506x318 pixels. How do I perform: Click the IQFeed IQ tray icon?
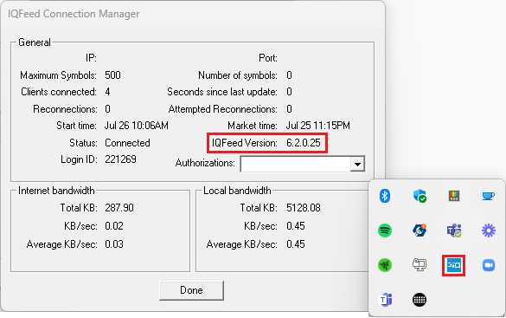tap(454, 265)
